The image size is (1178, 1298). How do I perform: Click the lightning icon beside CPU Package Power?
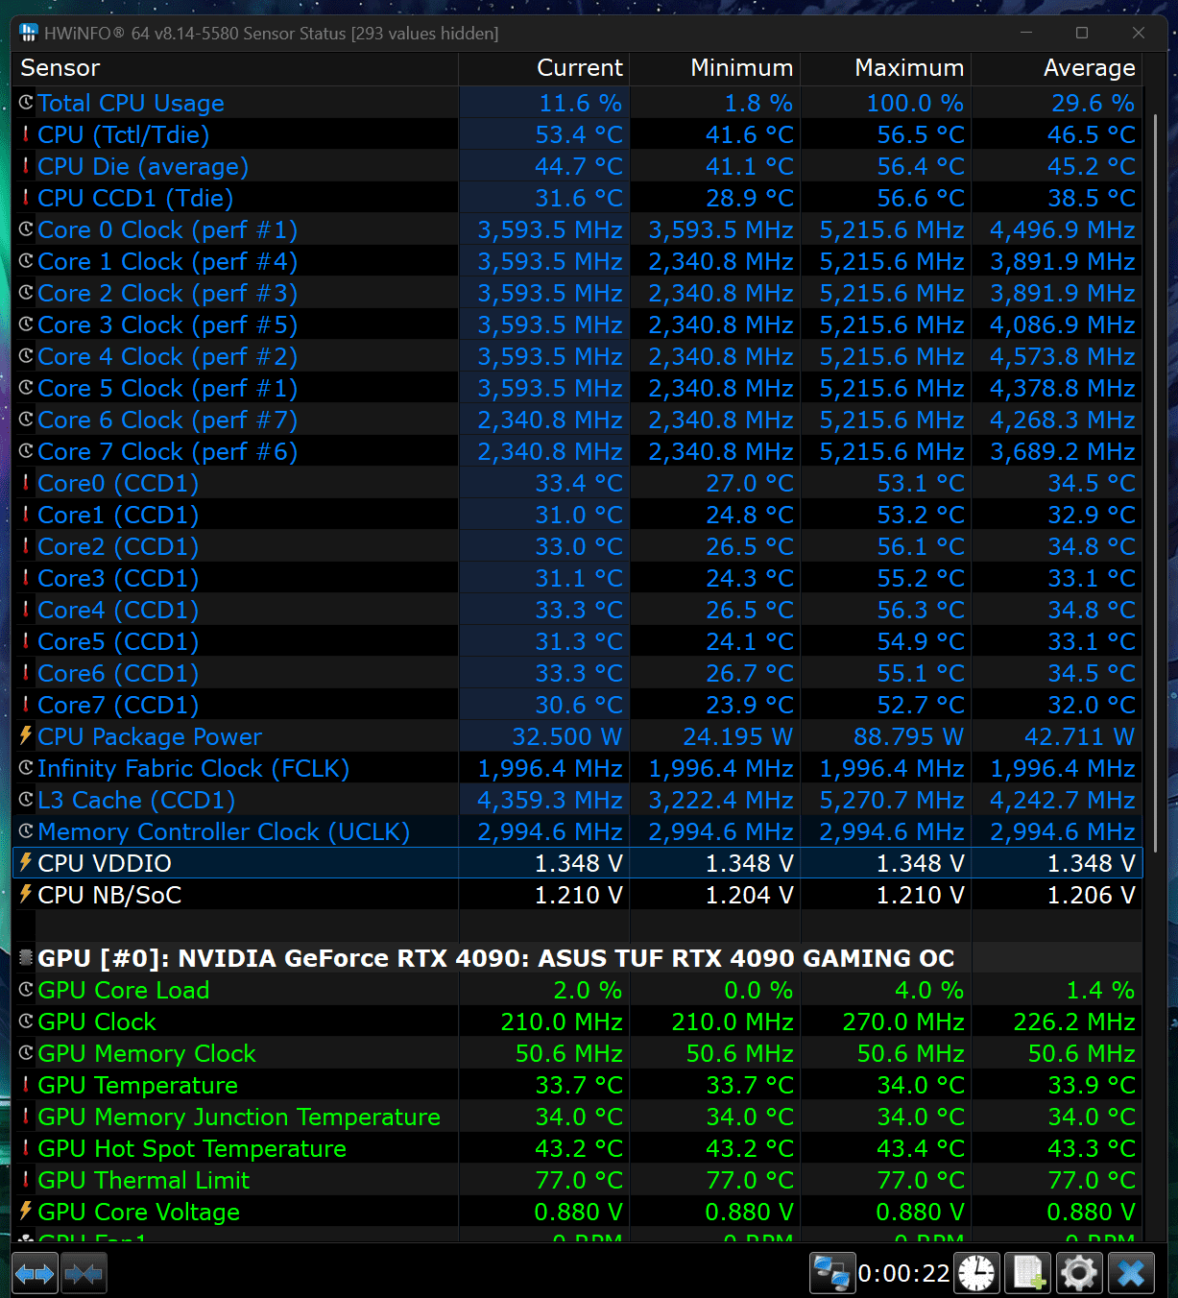pyautogui.click(x=26, y=735)
